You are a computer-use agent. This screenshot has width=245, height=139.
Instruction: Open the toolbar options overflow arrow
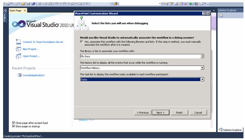[208, 4]
